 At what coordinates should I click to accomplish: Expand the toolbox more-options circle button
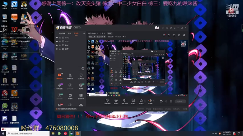pyautogui.click(x=83, y=69)
